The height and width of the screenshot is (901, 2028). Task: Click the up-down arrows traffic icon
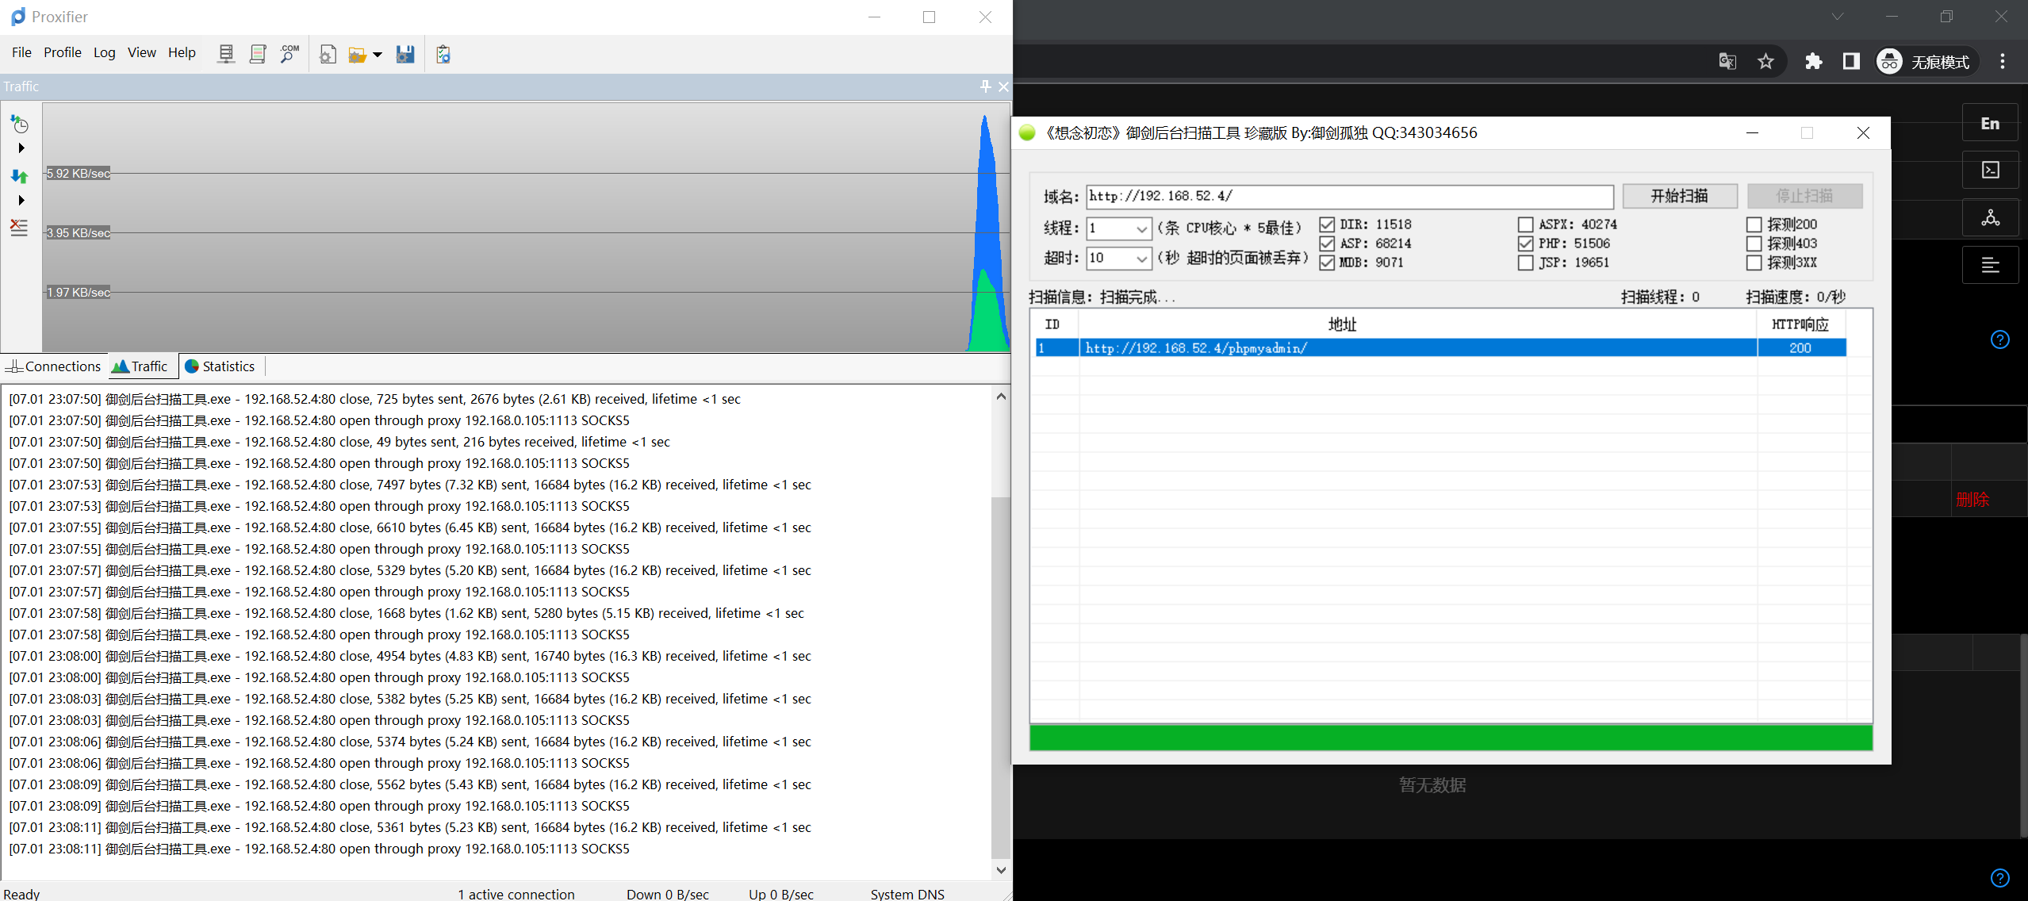pyautogui.click(x=19, y=176)
